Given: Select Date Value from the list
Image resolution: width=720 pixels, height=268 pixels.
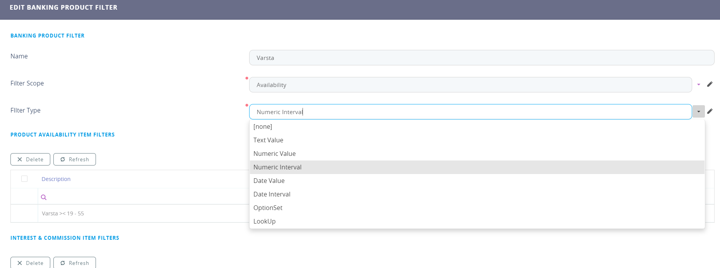Looking at the screenshot, I should click(x=269, y=181).
